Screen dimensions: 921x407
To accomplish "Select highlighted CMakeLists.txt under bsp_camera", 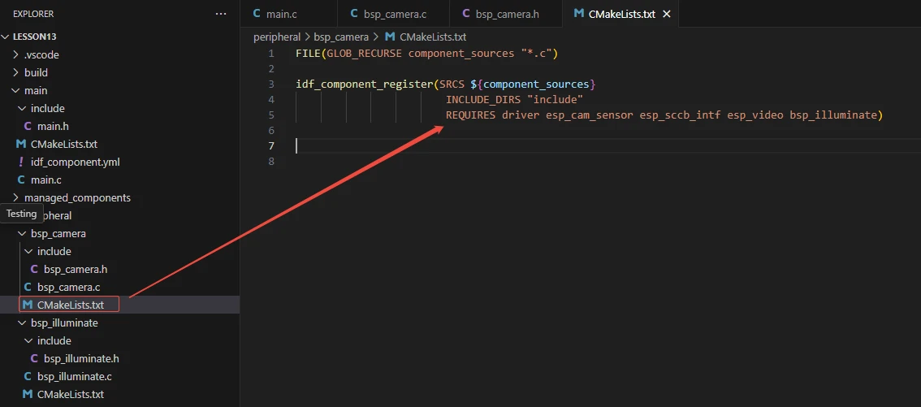I will pyautogui.click(x=70, y=305).
